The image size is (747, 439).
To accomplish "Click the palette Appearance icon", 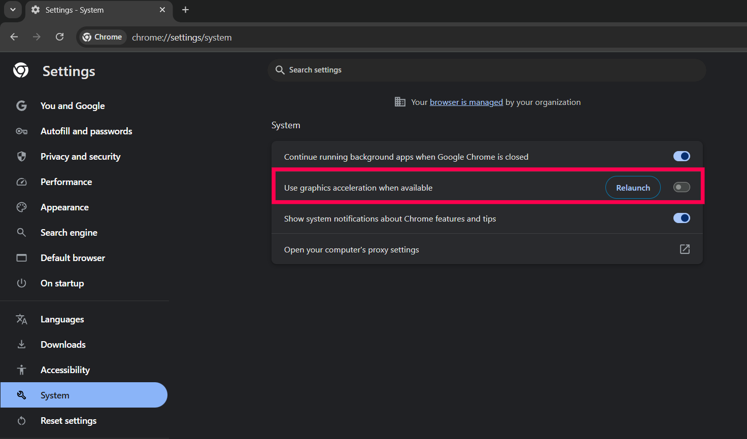I will click(x=21, y=207).
